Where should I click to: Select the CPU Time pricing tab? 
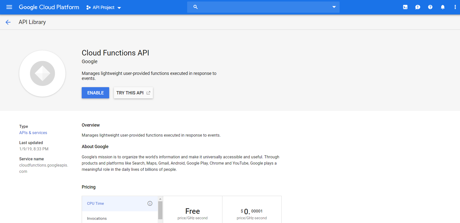pos(120,204)
